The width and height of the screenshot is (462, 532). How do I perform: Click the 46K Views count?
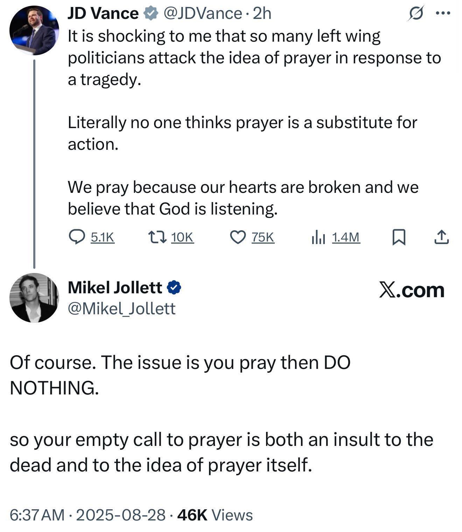[215, 515]
